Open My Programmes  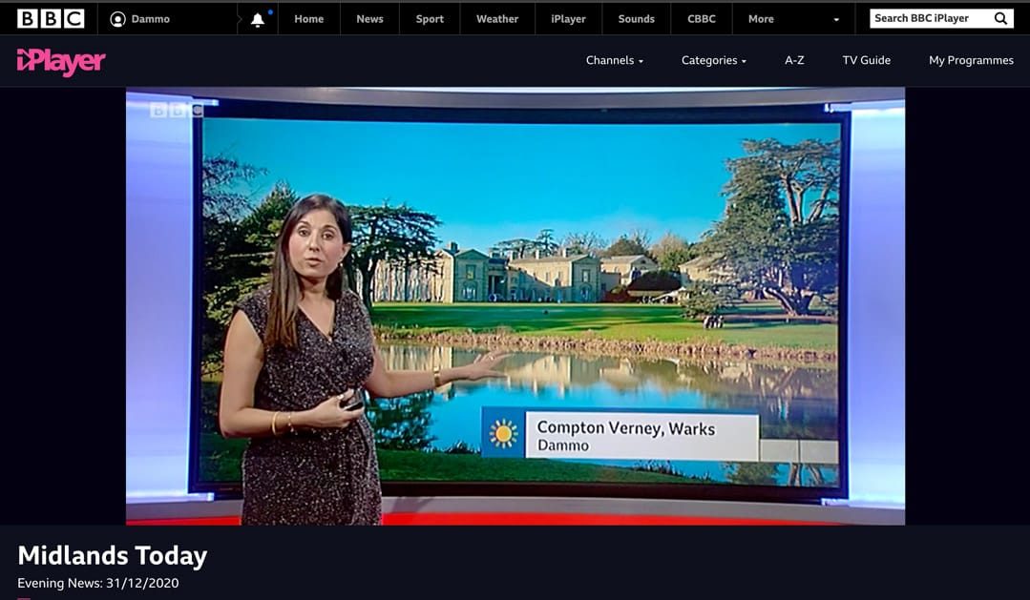971,60
